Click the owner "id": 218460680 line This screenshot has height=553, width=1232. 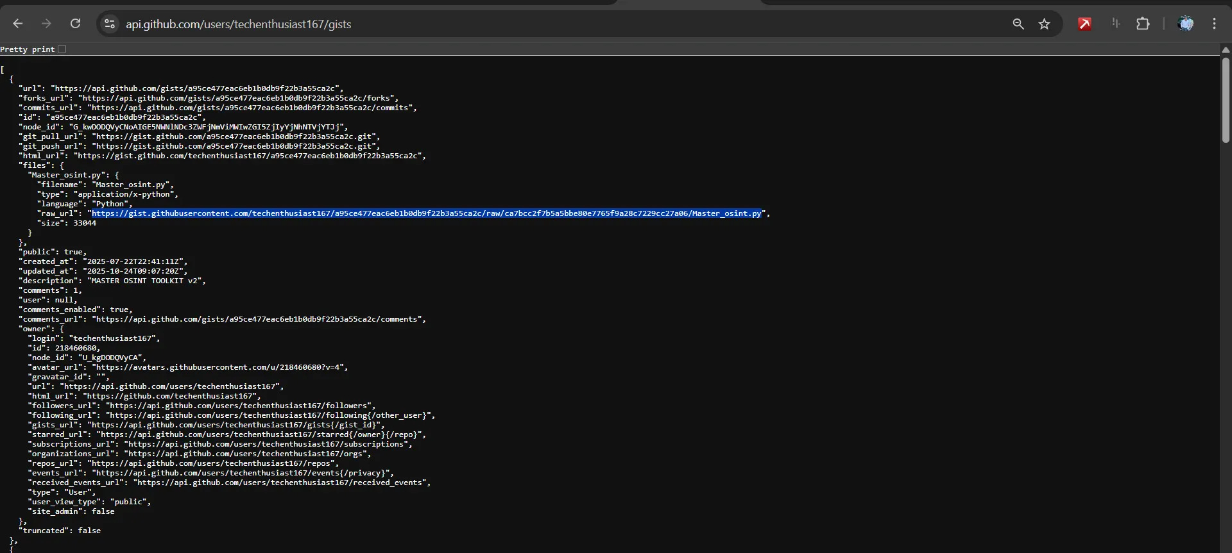64,348
